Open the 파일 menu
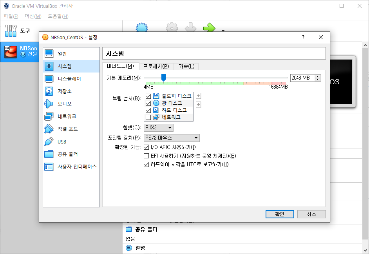Viewport: 369px width, 254px height. click(11, 16)
